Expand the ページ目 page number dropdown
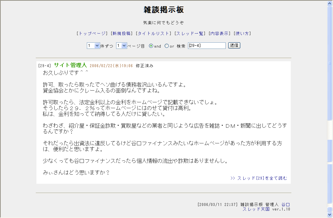Image resolution: width=333 pixels, height=218 pixels. 122,46
